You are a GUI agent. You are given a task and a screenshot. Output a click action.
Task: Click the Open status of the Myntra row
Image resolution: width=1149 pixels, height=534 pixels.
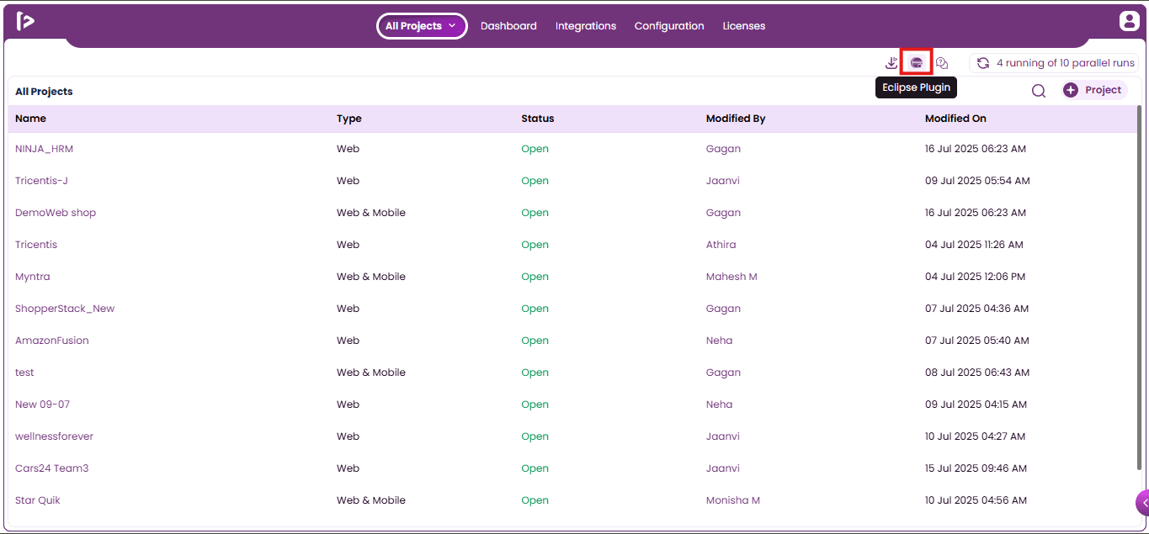535,277
